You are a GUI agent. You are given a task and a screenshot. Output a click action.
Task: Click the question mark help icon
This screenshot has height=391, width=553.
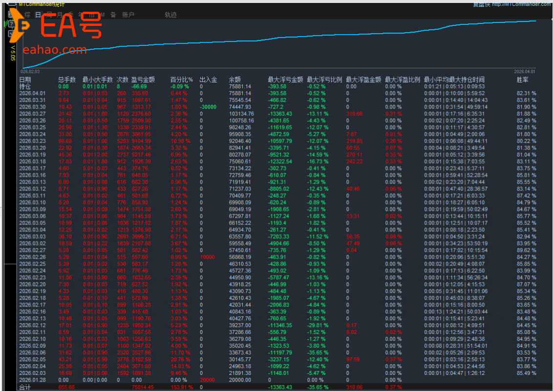(11, 24)
